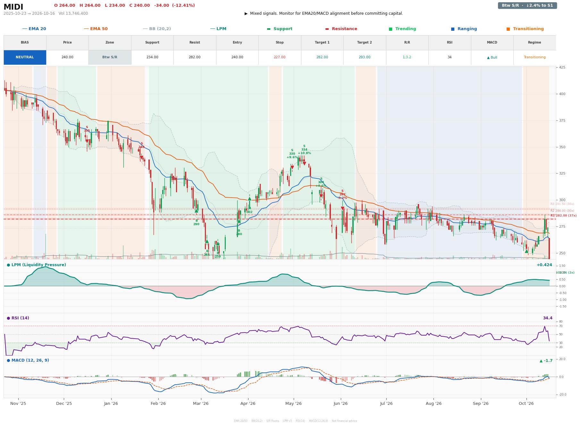
Task: Click the S 334 +10.8% sell marker
Action: click(304, 164)
